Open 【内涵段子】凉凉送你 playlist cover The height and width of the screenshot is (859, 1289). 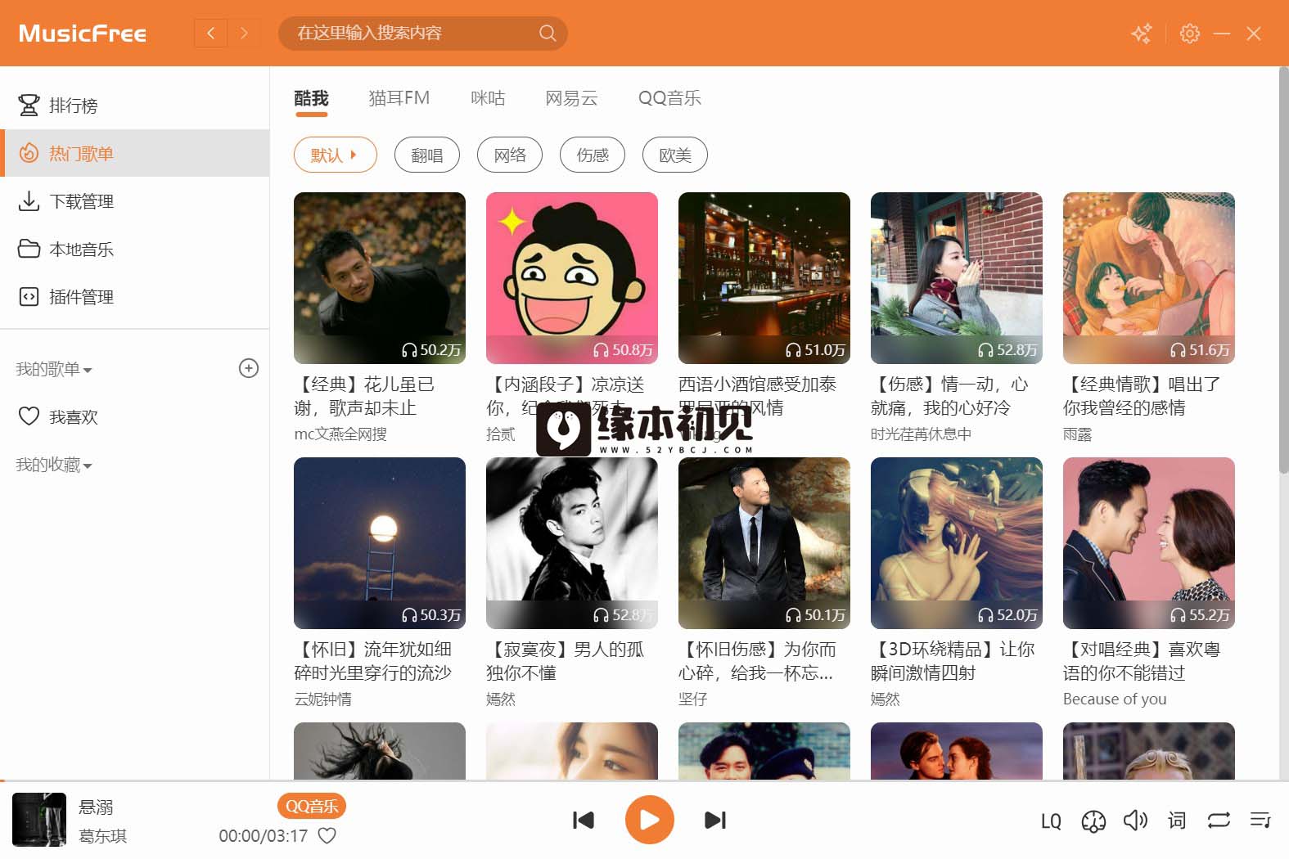coord(572,278)
